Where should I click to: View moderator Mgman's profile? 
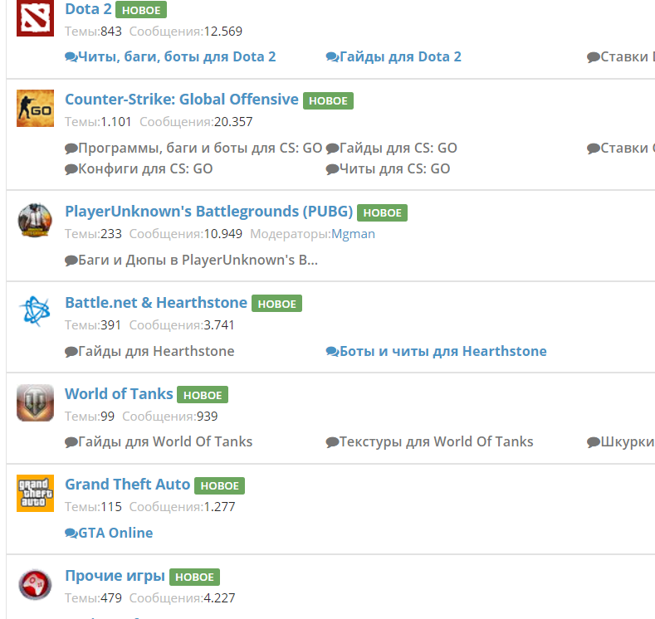click(353, 234)
